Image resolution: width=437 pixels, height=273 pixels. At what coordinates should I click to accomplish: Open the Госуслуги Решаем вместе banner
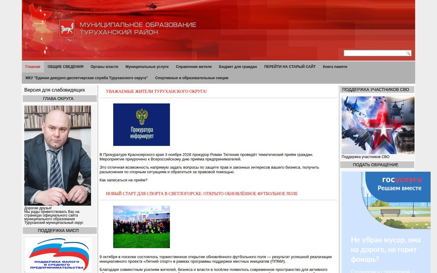point(386,222)
